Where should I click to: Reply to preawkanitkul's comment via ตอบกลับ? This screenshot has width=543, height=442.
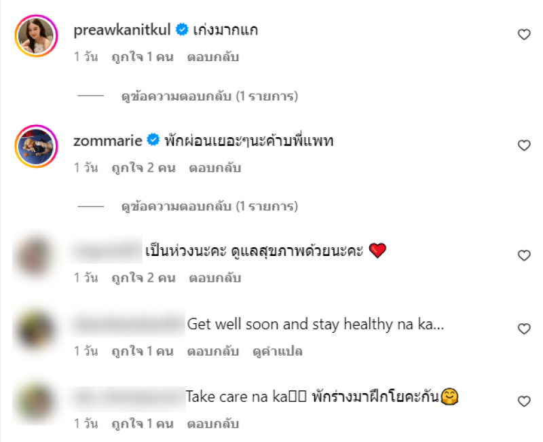coord(213,57)
